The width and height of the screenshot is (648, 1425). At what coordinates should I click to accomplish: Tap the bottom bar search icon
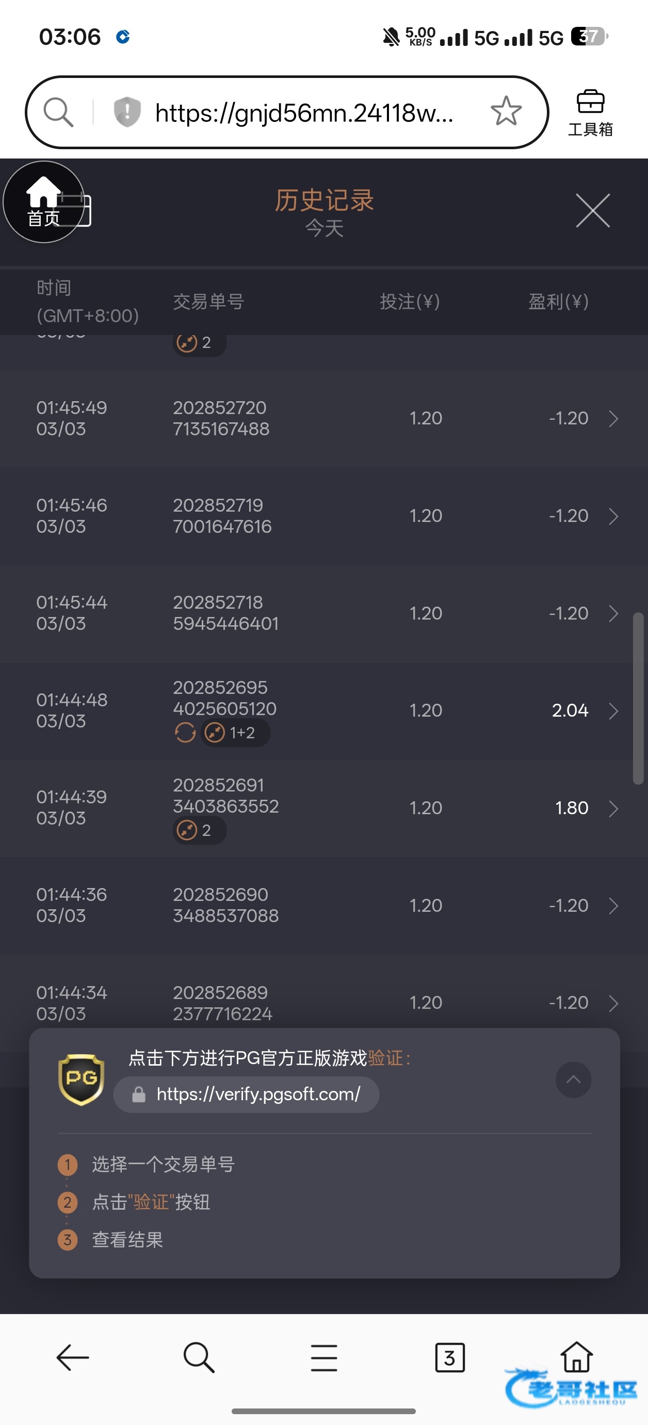pyautogui.click(x=199, y=1357)
